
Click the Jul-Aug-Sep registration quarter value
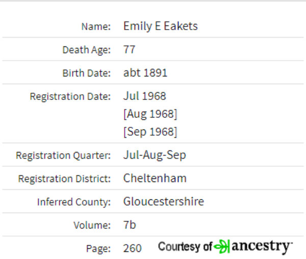155,155
